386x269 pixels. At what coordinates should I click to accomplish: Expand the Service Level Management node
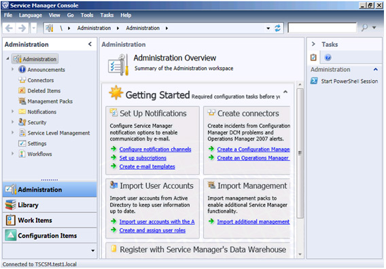click(12, 132)
